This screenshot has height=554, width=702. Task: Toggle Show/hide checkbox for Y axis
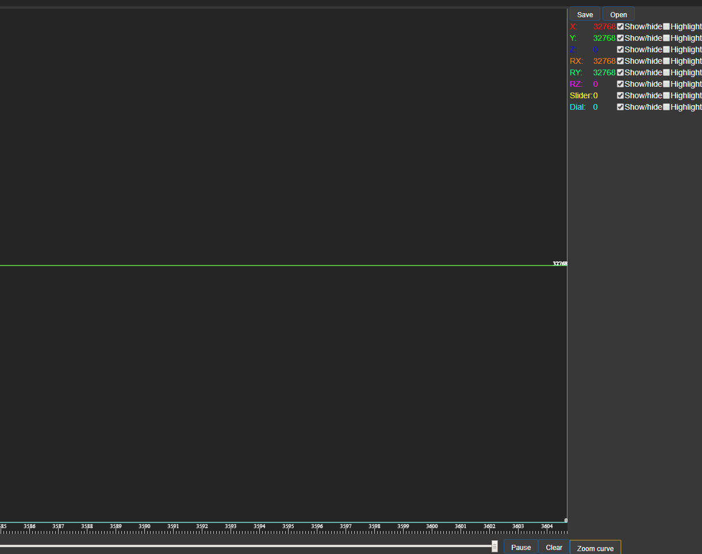(620, 38)
